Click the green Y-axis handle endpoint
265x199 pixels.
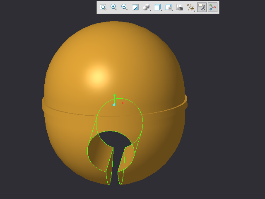click(x=114, y=95)
